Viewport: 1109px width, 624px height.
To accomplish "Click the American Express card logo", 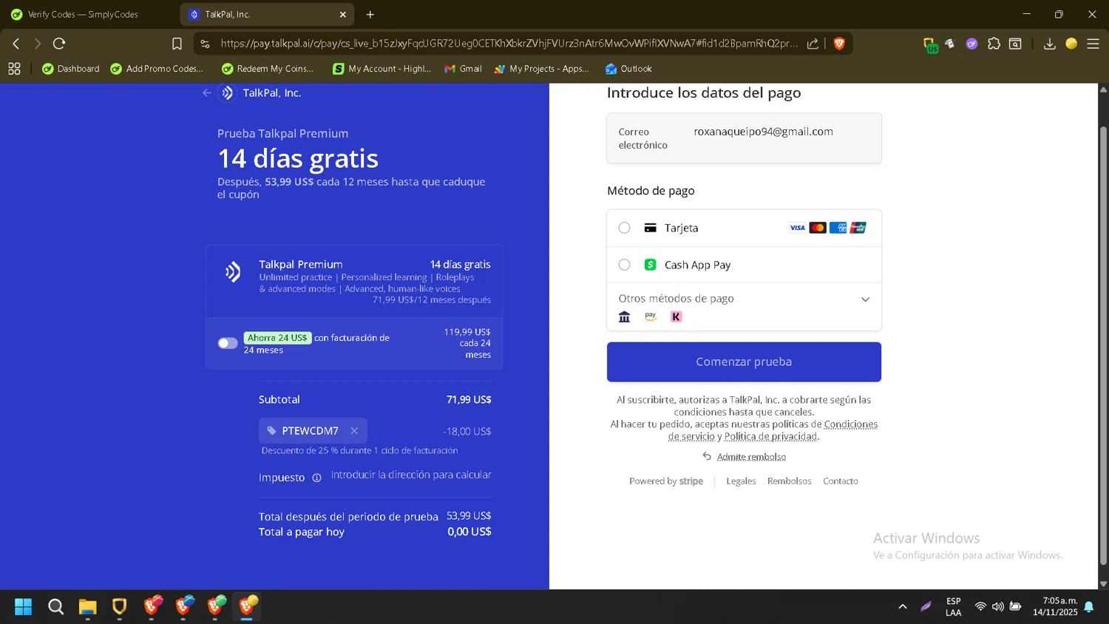I will coord(838,228).
